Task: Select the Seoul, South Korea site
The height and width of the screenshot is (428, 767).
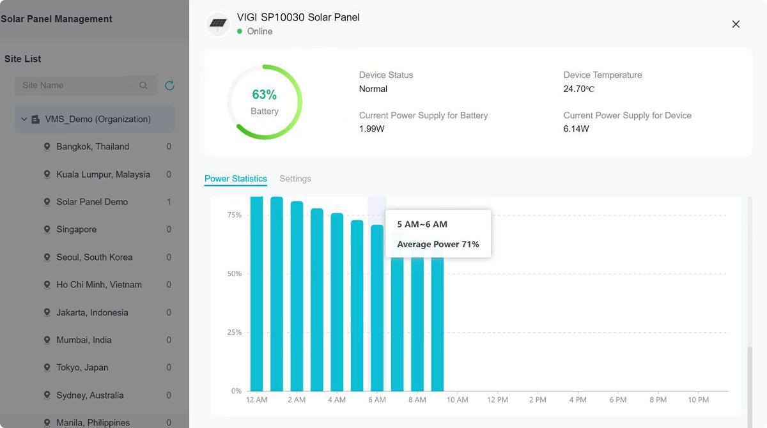Action: (95, 257)
